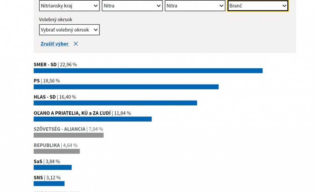Click the SNS 3,12 % label text
Image resolution: width=315 pixels, height=192 pixels.
coord(47,178)
